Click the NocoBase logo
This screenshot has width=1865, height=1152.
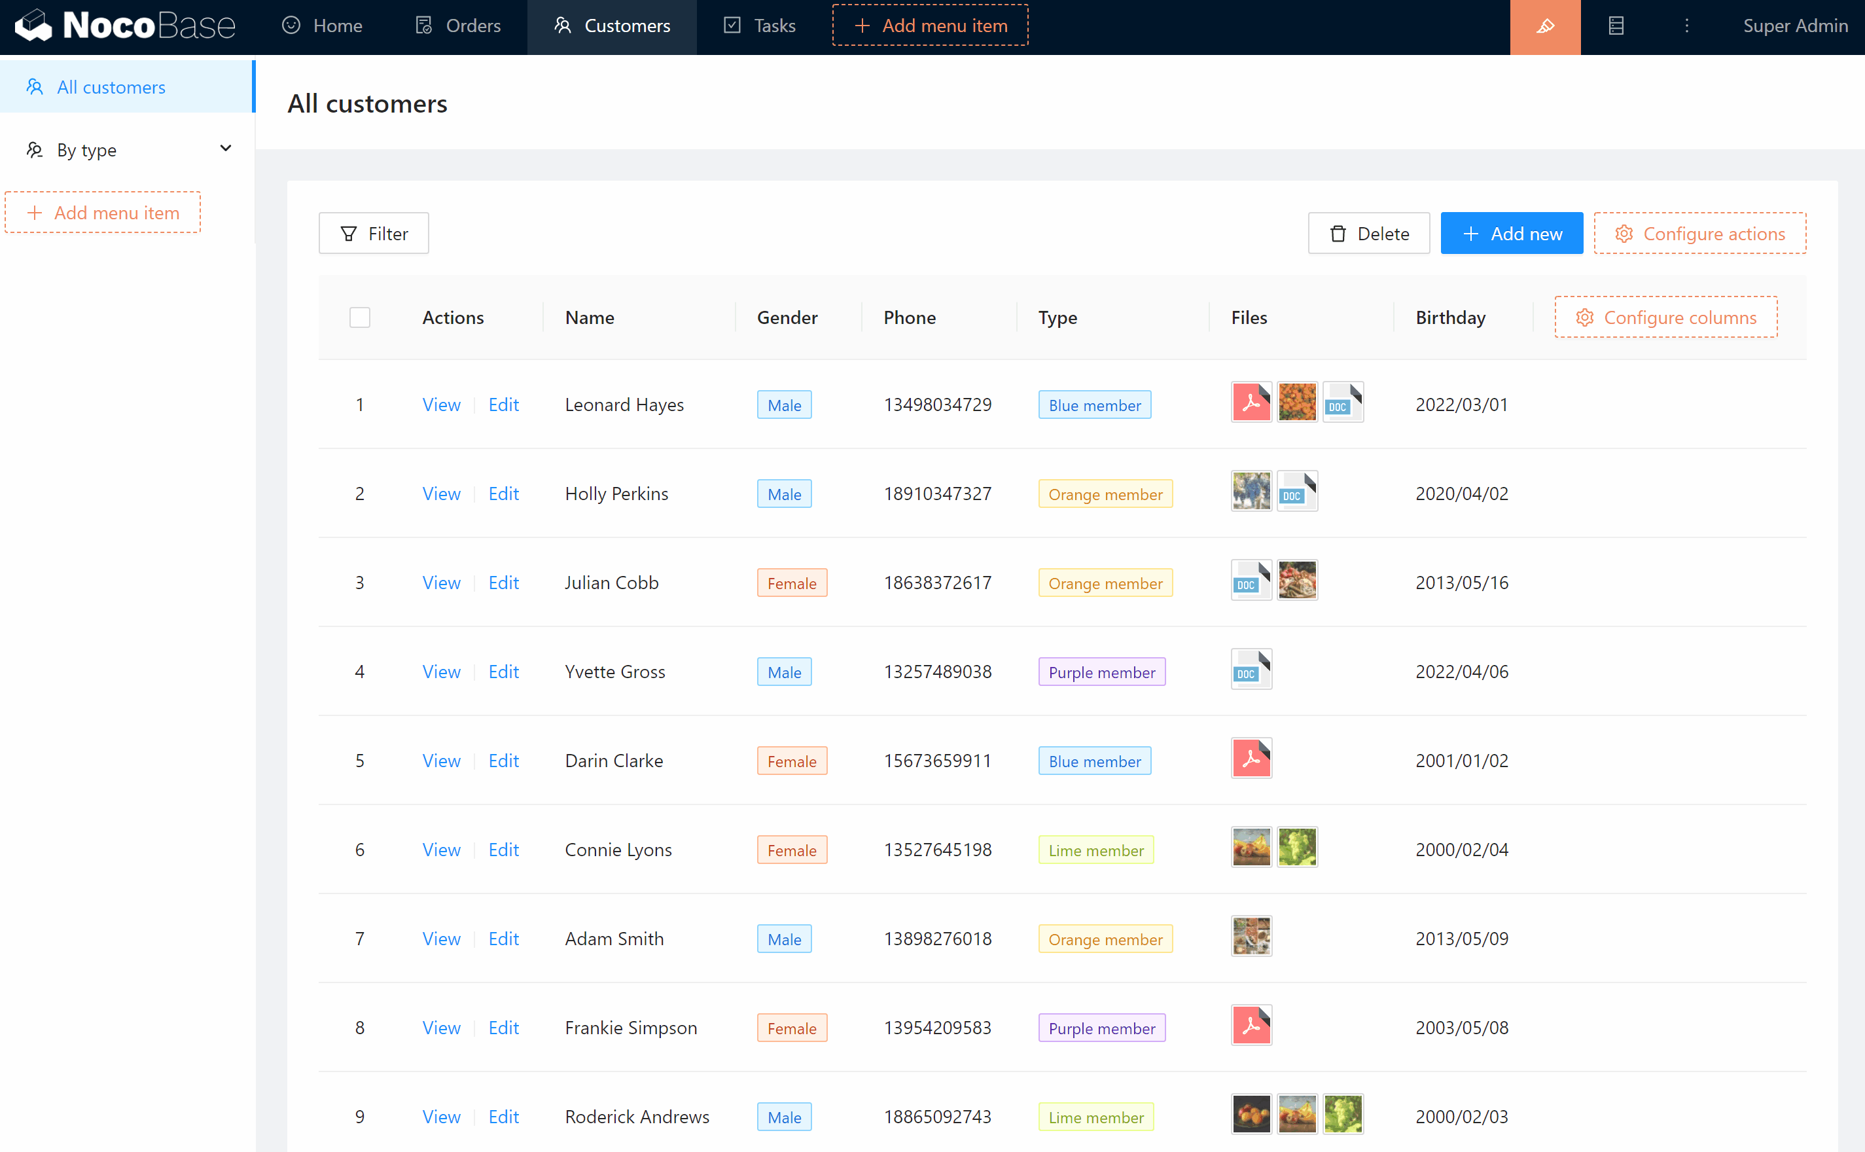[126, 26]
